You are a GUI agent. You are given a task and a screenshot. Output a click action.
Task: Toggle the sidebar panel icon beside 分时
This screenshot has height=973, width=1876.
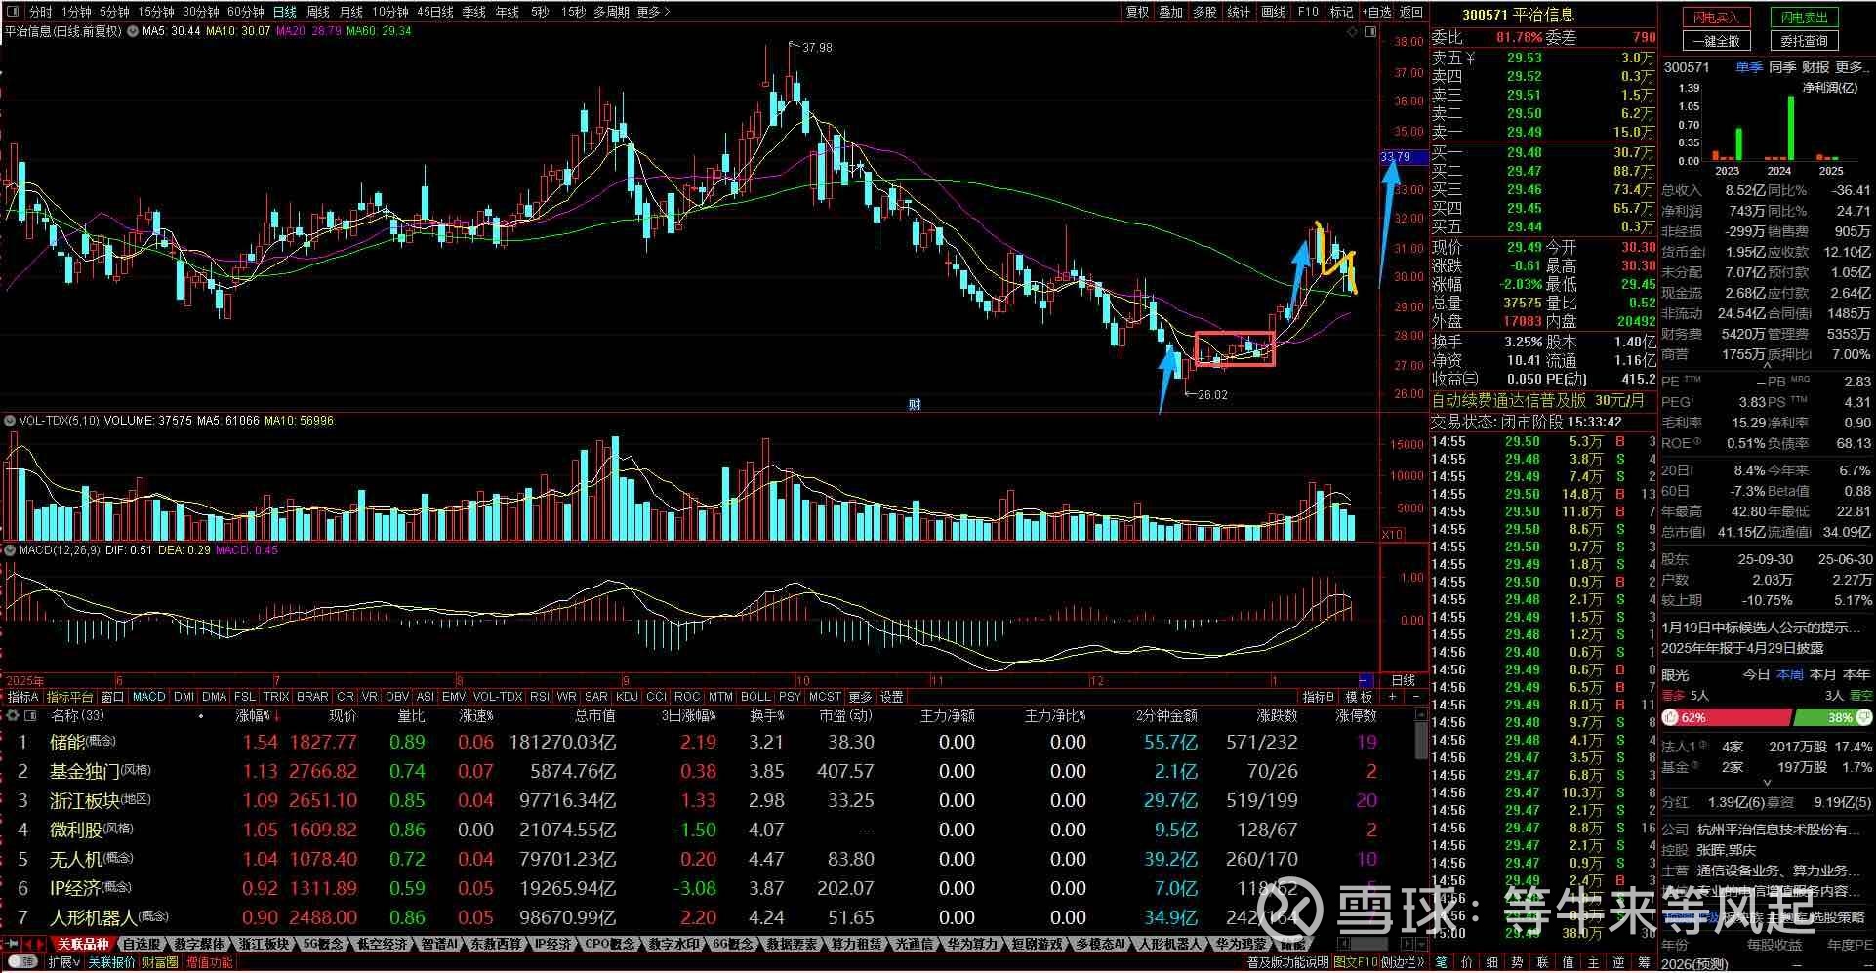click(x=12, y=12)
